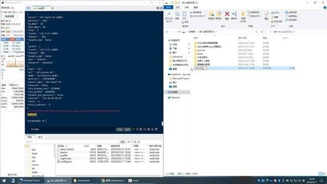Open the Open dropdown in Explorer ribbon

point(275,12)
